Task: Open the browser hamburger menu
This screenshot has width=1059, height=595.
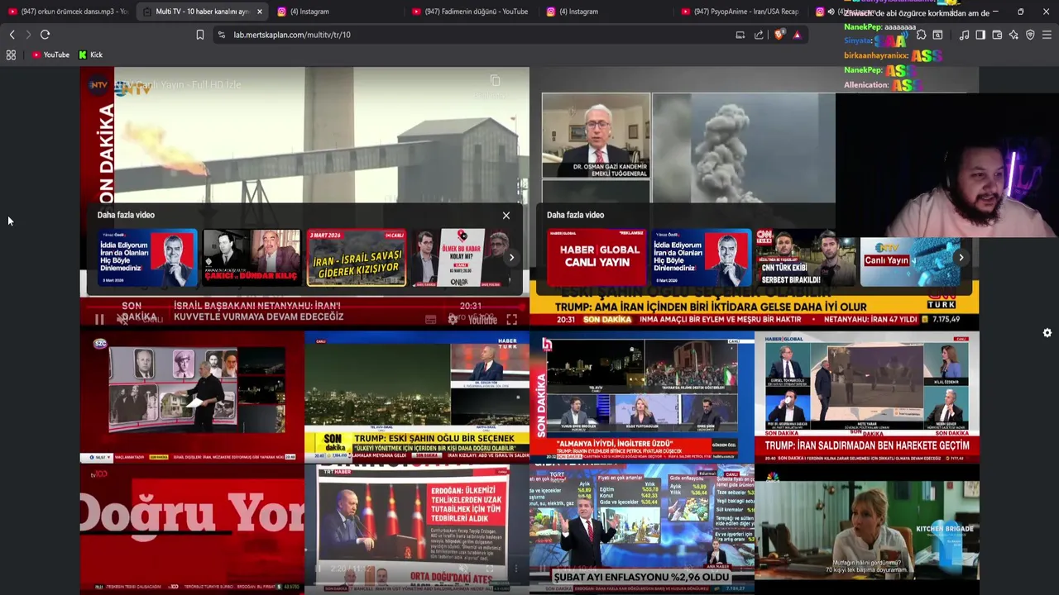Action: click(x=1047, y=35)
